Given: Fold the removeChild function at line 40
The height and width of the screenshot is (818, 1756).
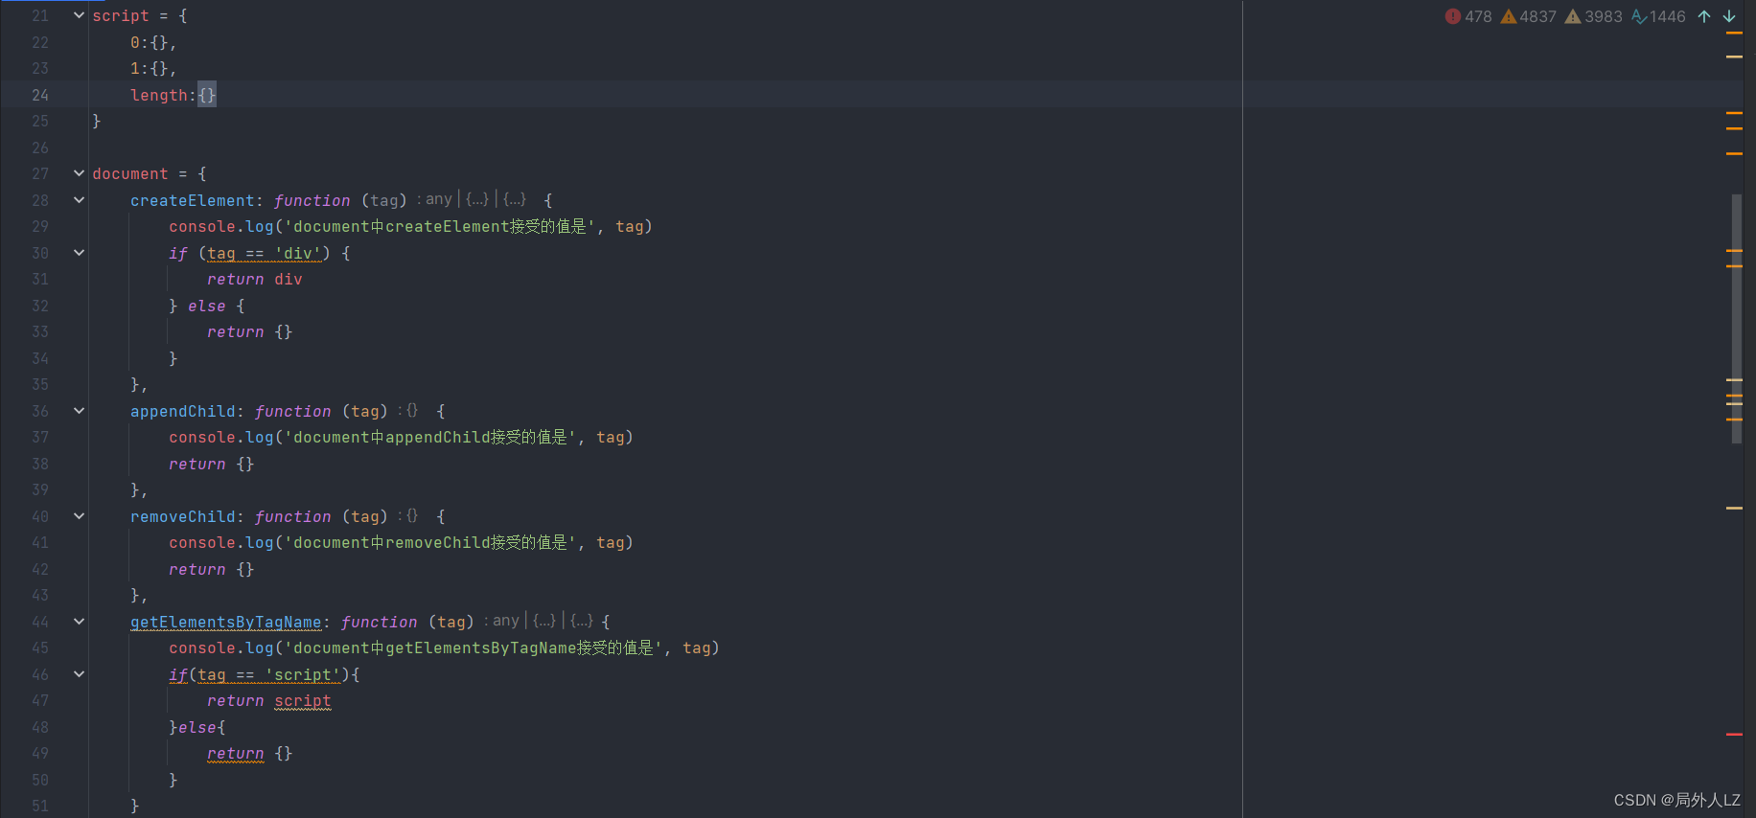Looking at the screenshot, I should click(79, 516).
